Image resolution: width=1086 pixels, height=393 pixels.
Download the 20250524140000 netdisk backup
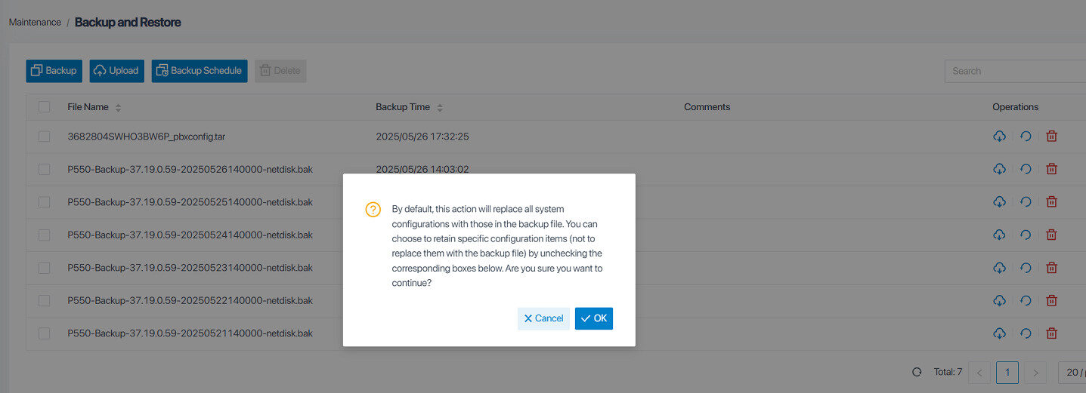(x=999, y=235)
